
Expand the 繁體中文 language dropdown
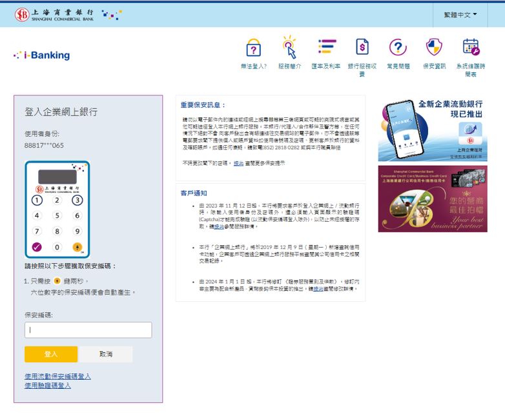460,14
